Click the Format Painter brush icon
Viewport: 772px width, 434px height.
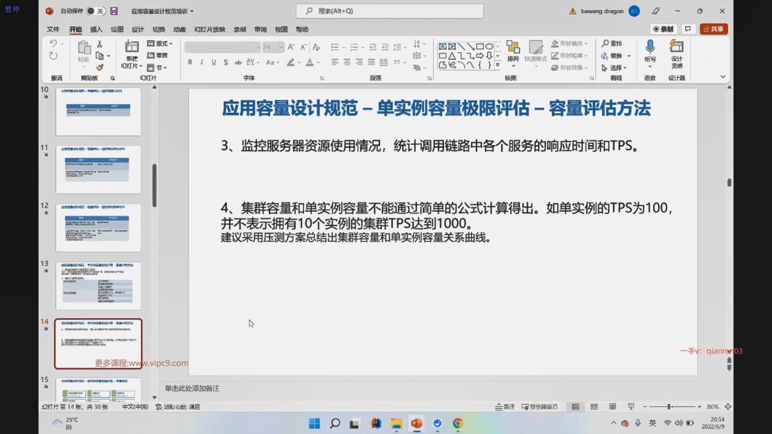100,68
